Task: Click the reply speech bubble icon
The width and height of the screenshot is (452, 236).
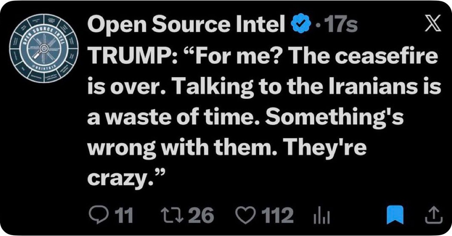Action: [x=98, y=216]
